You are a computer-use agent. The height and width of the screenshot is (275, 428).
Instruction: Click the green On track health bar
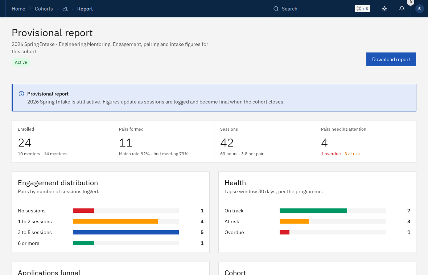click(x=313, y=211)
